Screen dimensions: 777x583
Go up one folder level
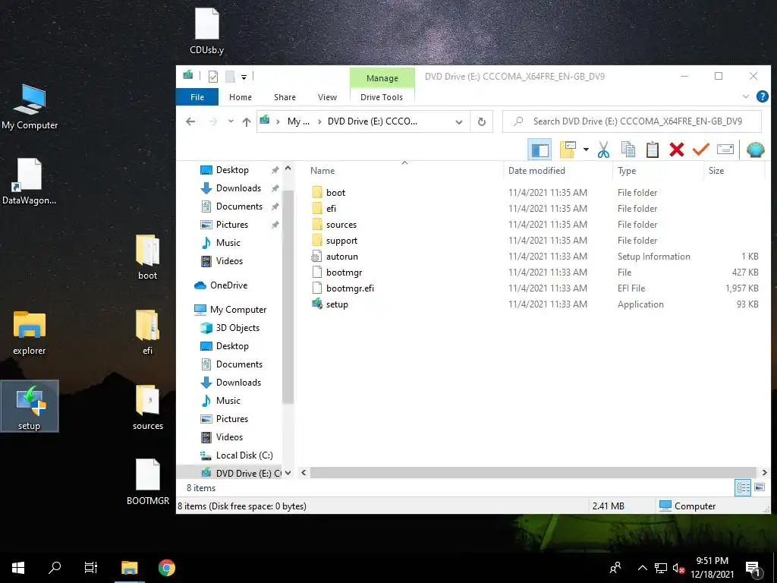pos(247,121)
